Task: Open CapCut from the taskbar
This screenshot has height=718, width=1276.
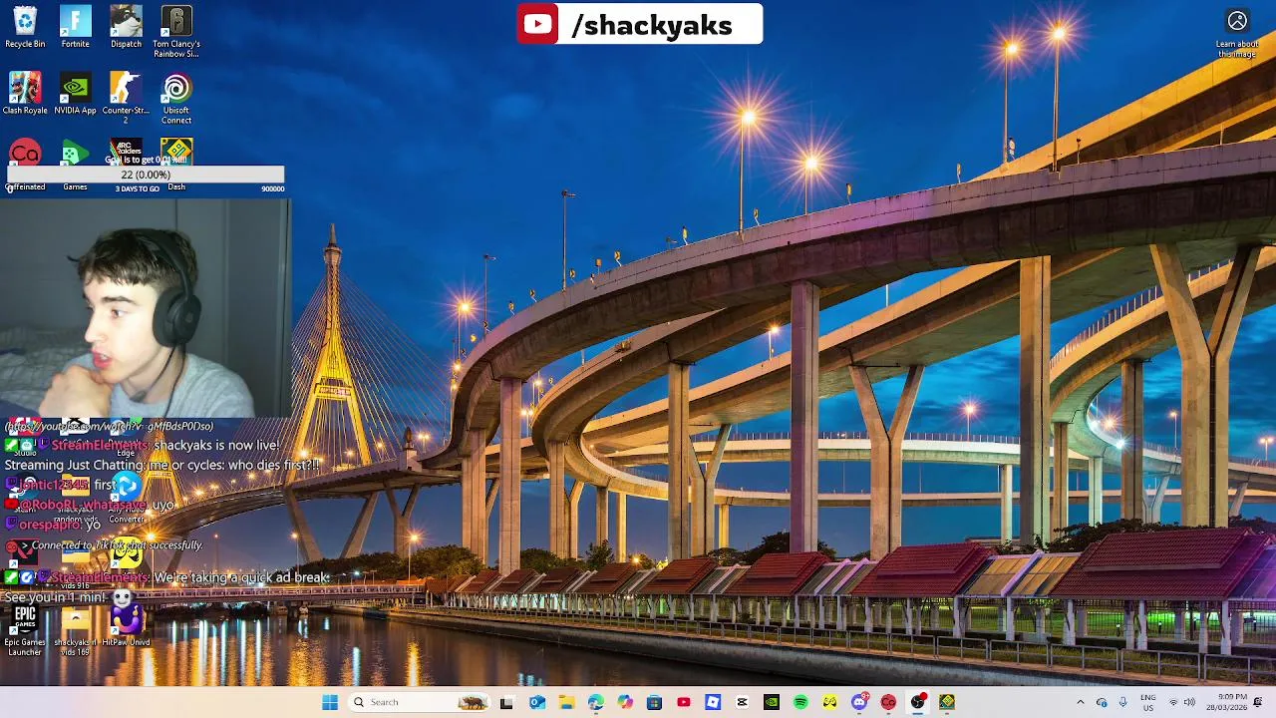Action: [x=742, y=702]
